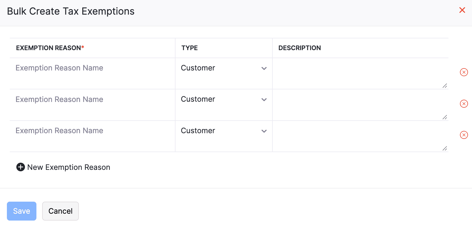The image size is (472, 228).
Task: Click the plus icon for New Exemption Reason
Action: [x=21, y=167]
